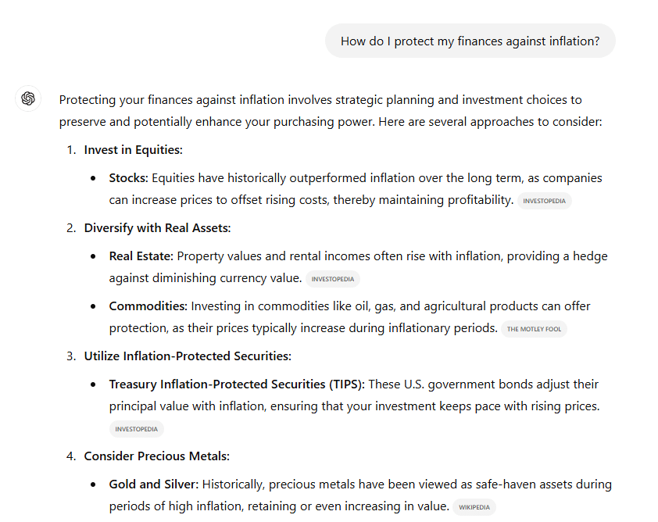Click the 'Consider Precious Metals' heading
The image size is (658, 522).
pyautogui.click(x=157, y=456)
